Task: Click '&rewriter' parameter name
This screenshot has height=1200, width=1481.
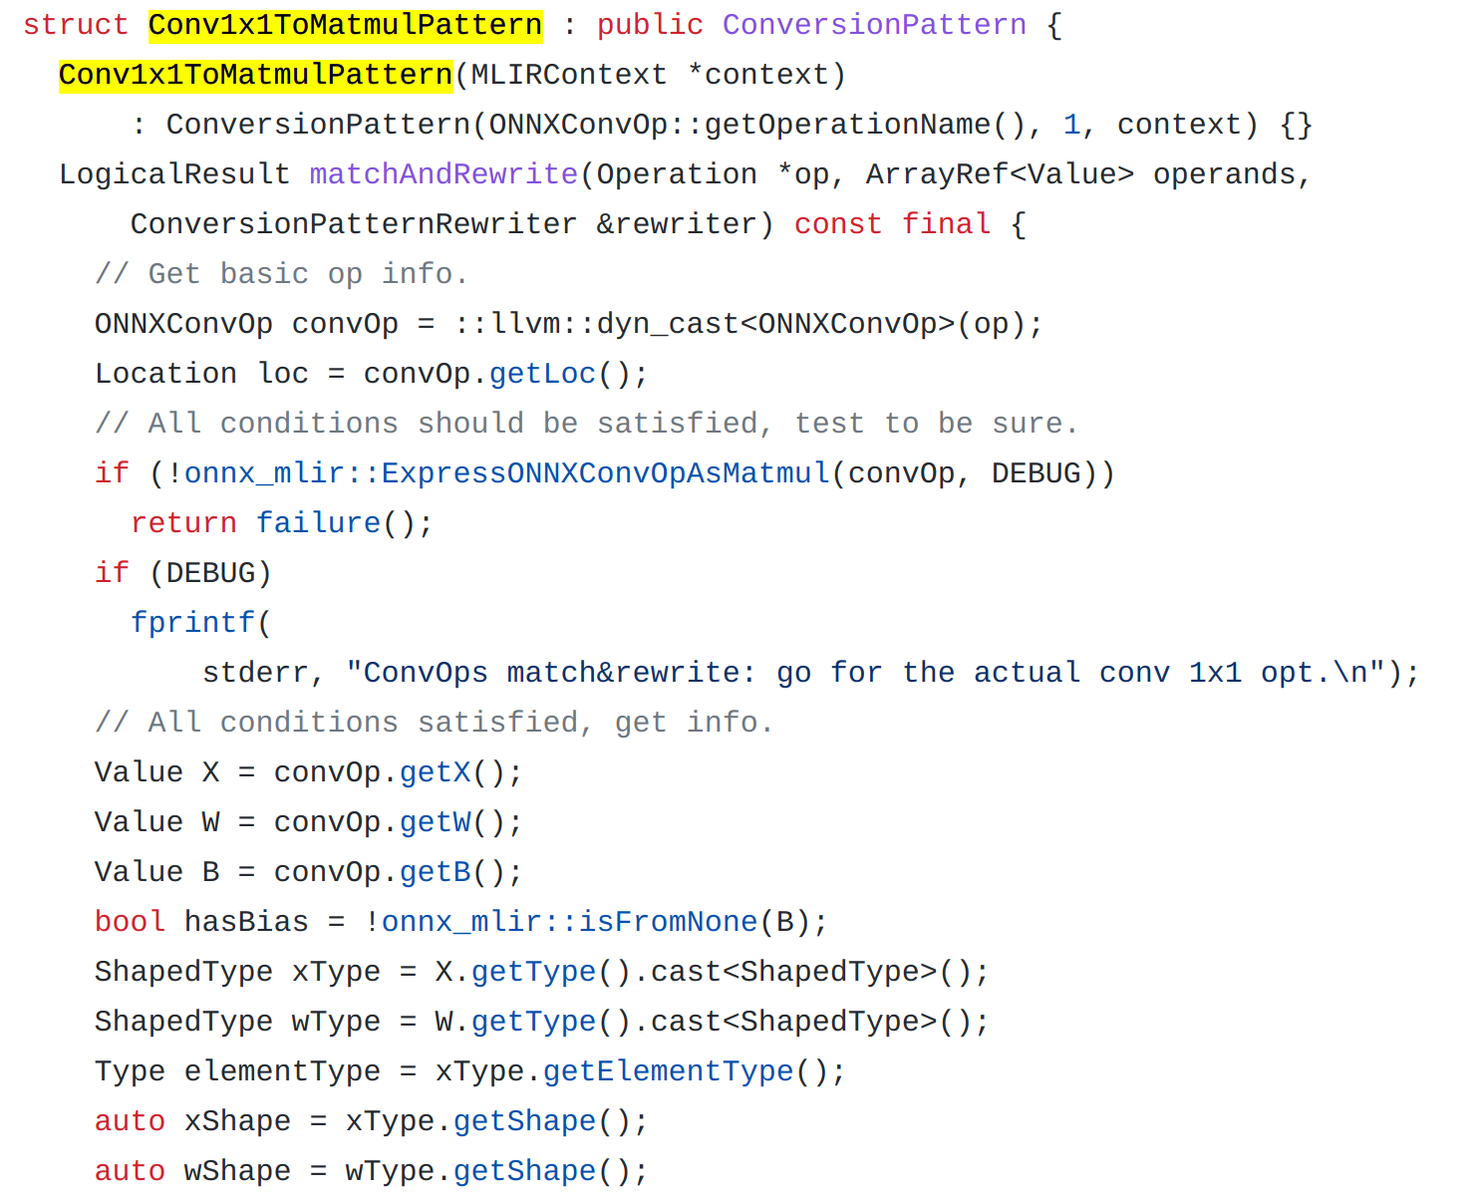Action: click(x=677, y=224)
